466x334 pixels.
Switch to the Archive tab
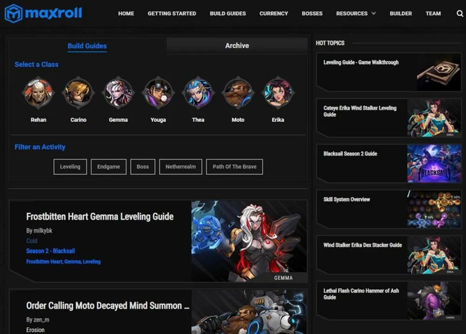[237, 45]
